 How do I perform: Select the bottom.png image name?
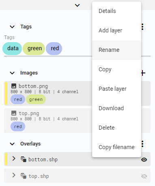tap(33, 86)
